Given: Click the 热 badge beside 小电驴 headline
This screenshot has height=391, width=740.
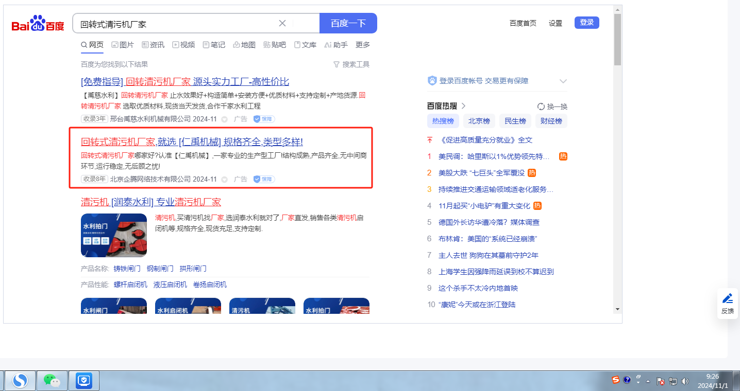Looking at the screenshot, I should 537,206.
